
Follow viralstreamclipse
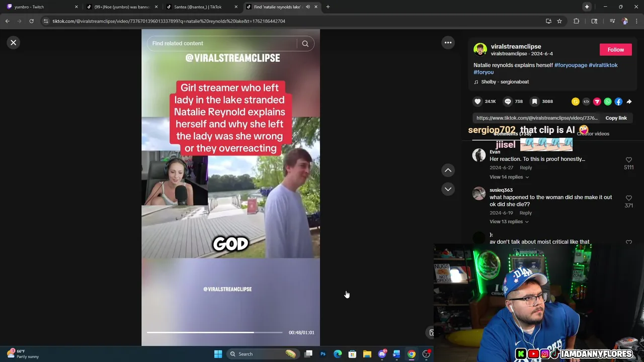615,50
